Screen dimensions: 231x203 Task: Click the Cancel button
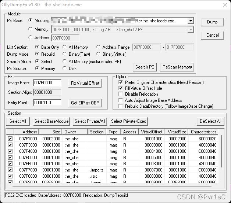pos(212,35)
